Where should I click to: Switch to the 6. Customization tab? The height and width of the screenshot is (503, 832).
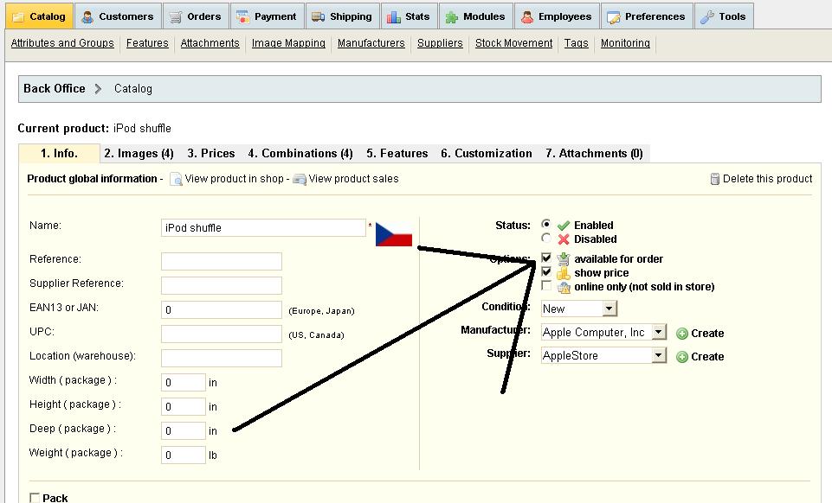pos(486,154)
